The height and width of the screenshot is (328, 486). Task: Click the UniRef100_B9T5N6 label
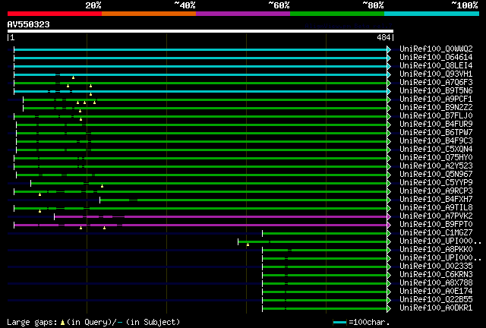click(x=436, y=91)
